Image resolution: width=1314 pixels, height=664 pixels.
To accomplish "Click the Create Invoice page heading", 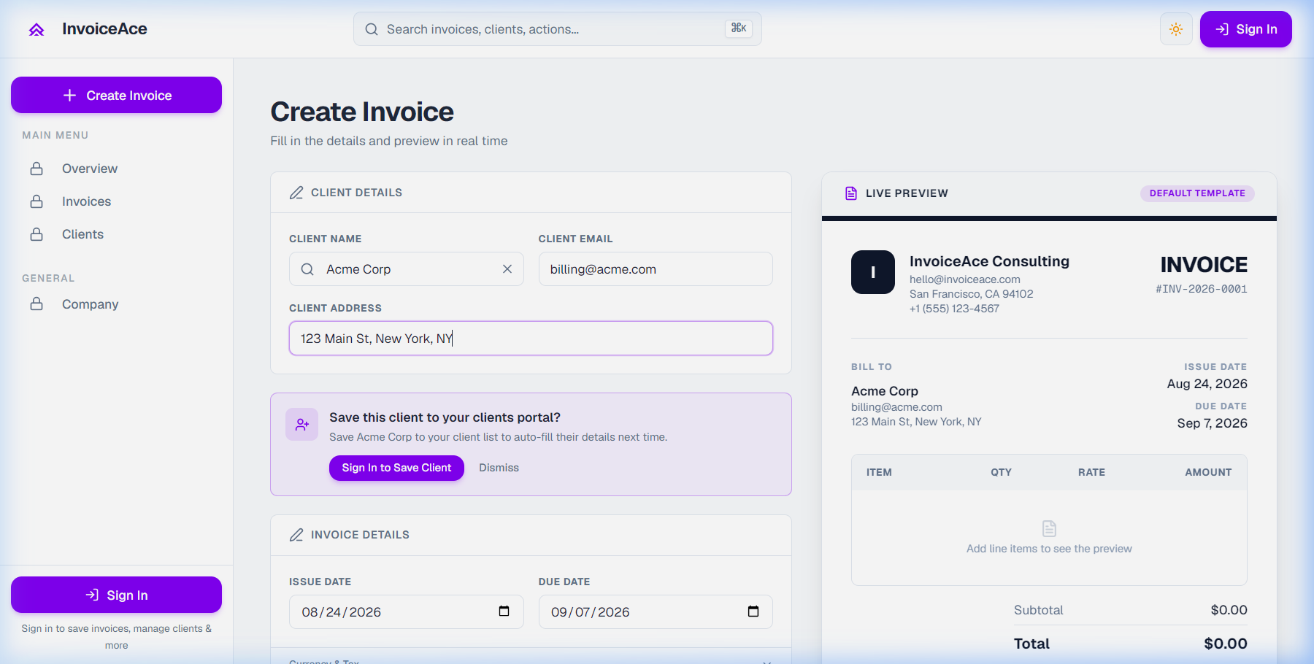I will click(x=362, y=112).
